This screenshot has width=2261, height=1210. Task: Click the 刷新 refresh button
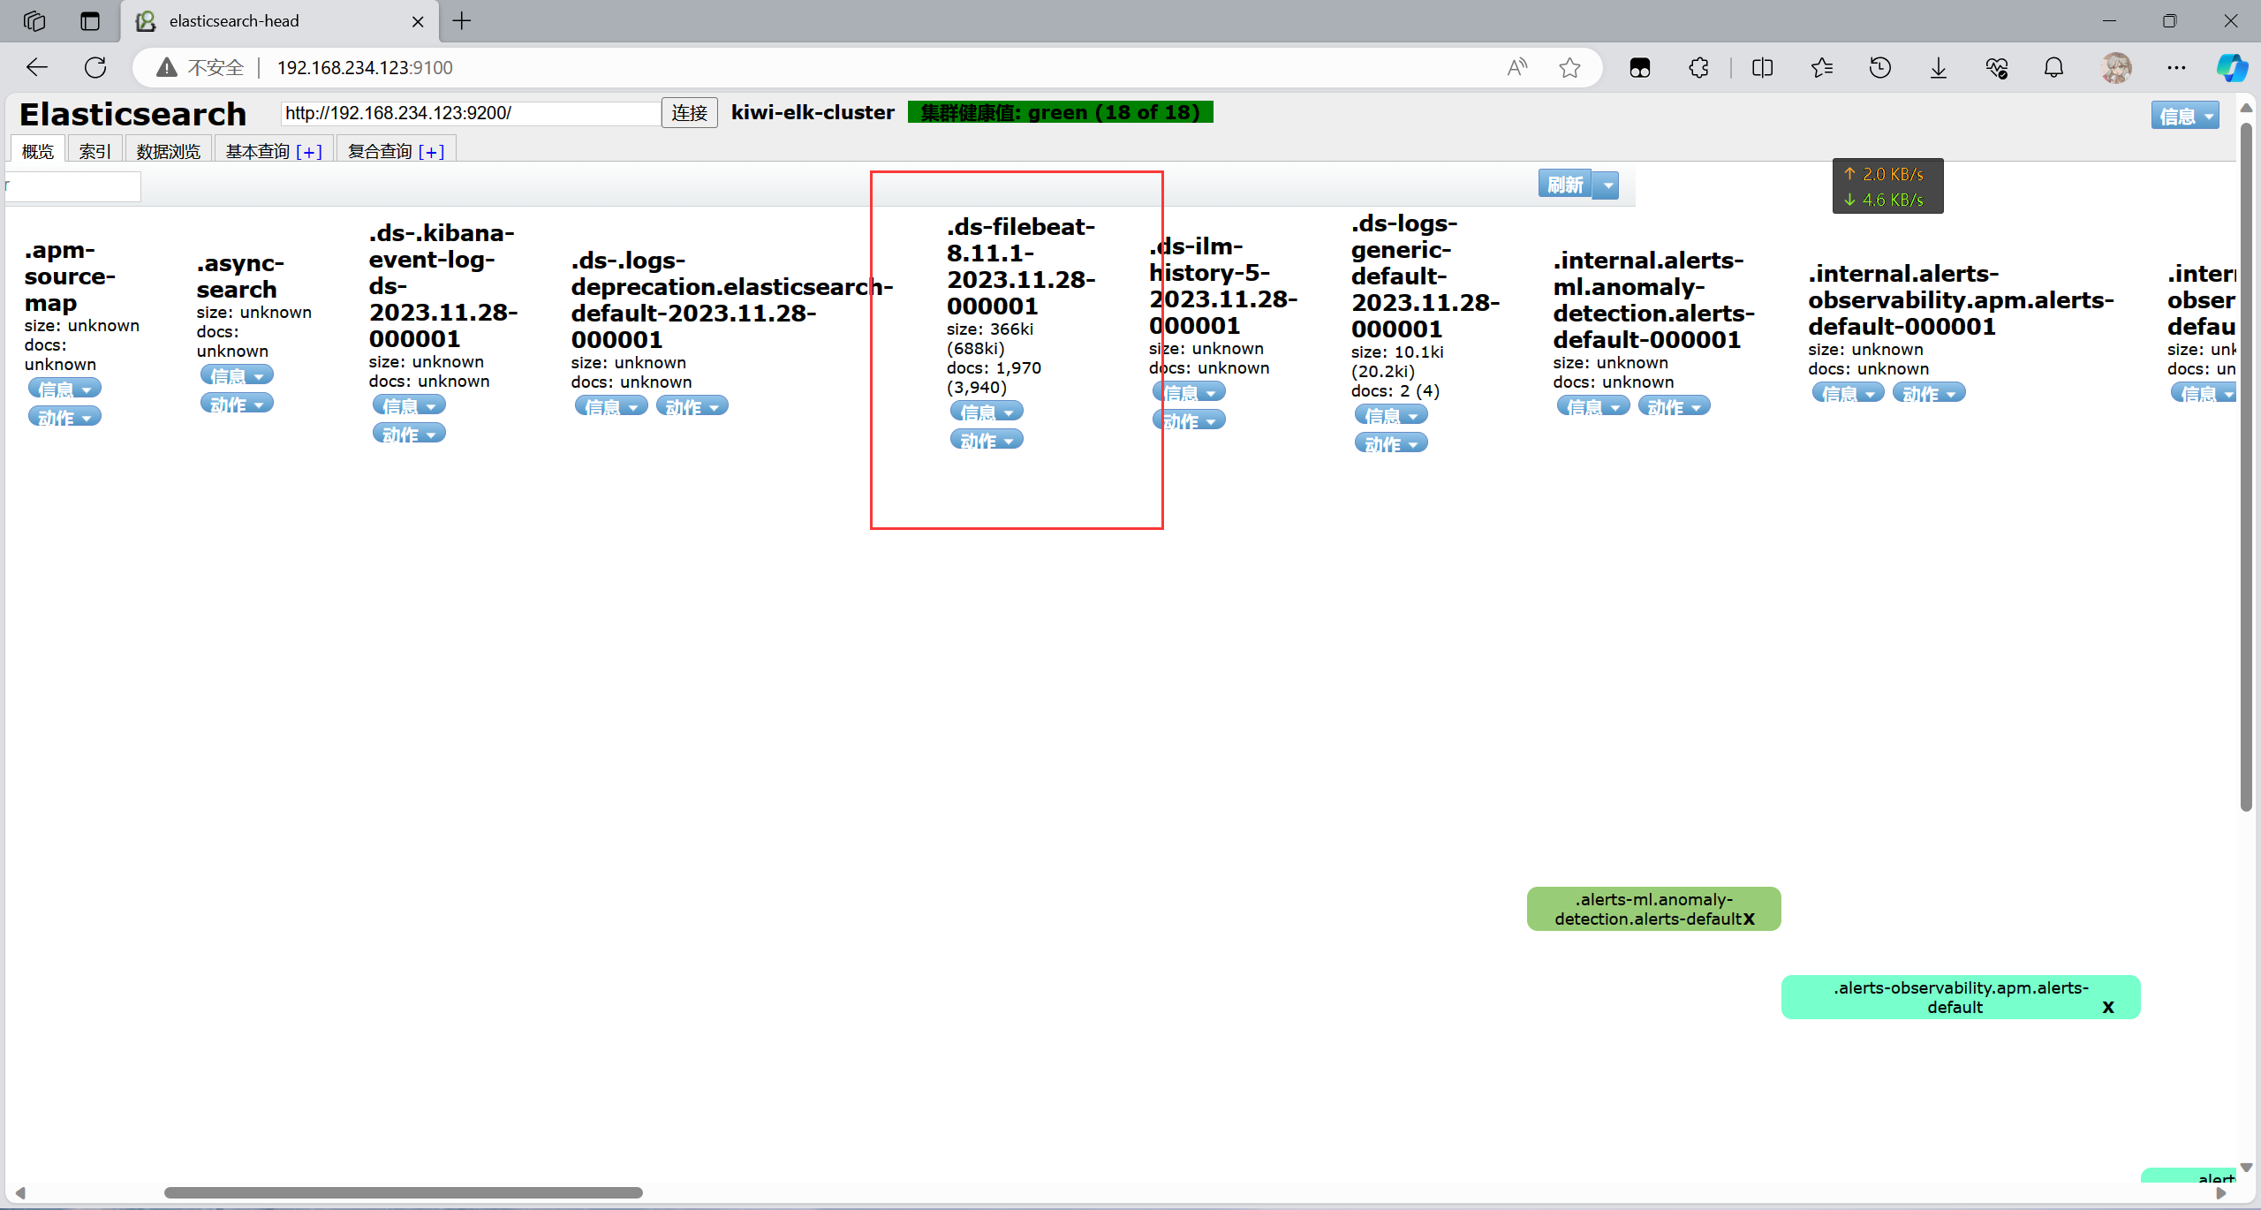pyautogui.click(x=1564, y=185)
